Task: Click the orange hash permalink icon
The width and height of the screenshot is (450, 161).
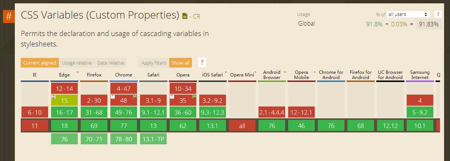Action: [9, 17]
